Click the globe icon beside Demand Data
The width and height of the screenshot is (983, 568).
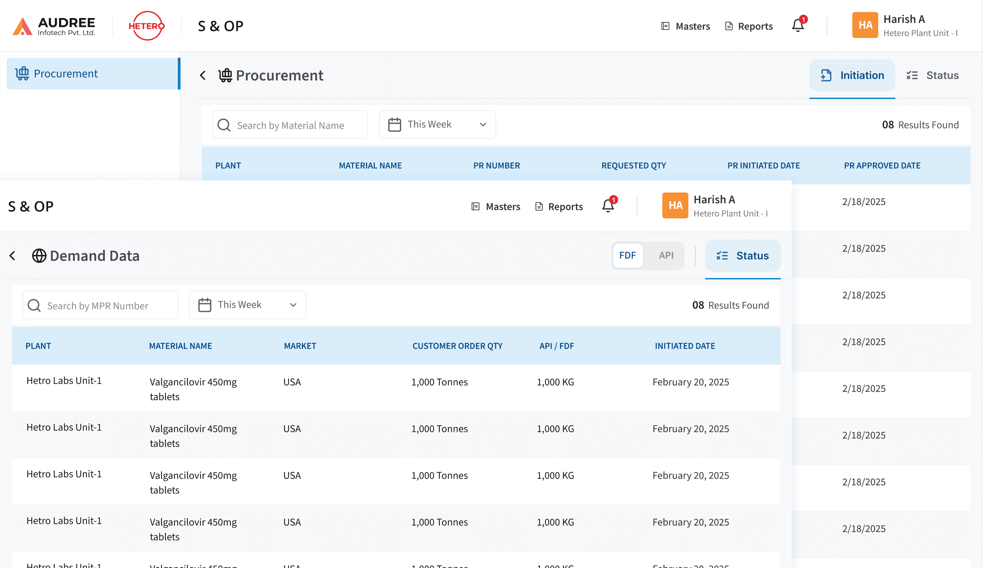click(x=39, y=256)
